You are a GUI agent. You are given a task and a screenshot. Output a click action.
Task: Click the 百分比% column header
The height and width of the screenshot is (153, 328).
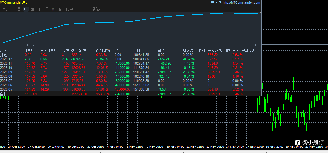point(103,50)
